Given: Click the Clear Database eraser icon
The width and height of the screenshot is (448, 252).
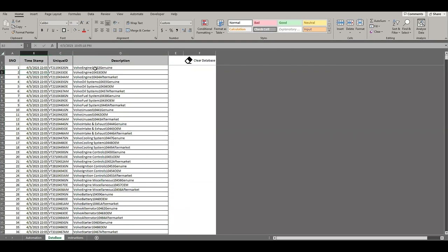Looking at the screenshot, I should click(x=189, y=60).
